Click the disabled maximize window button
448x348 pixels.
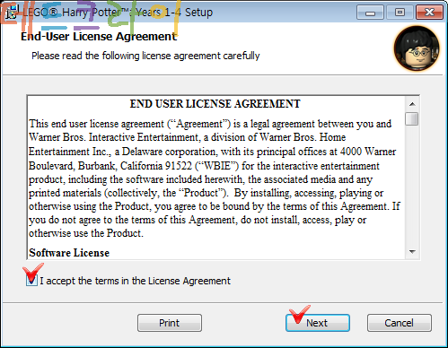point(400,13)
